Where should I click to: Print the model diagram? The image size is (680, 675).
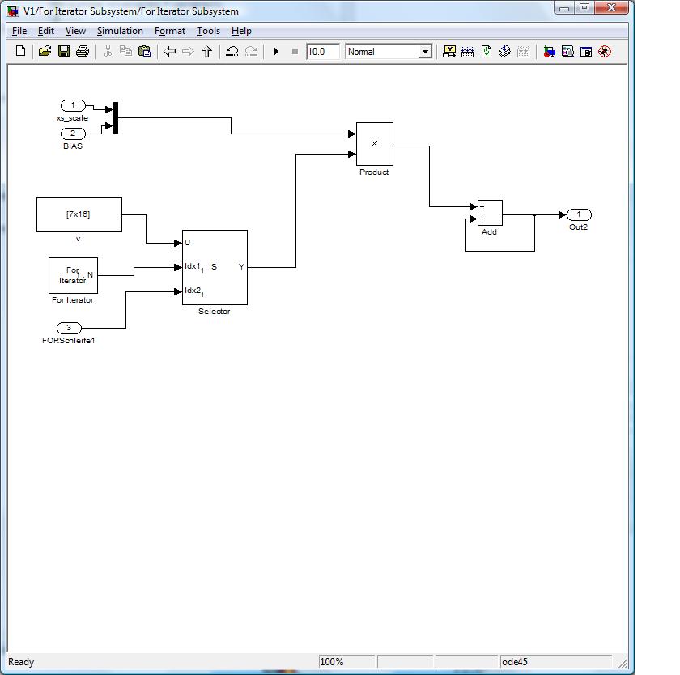pos(82,51)
